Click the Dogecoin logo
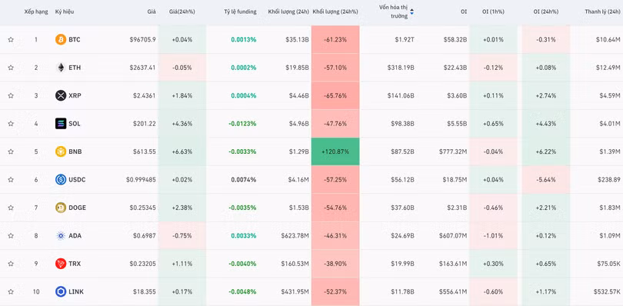Screen dimensions: 623x306 (x=61, y=208)
